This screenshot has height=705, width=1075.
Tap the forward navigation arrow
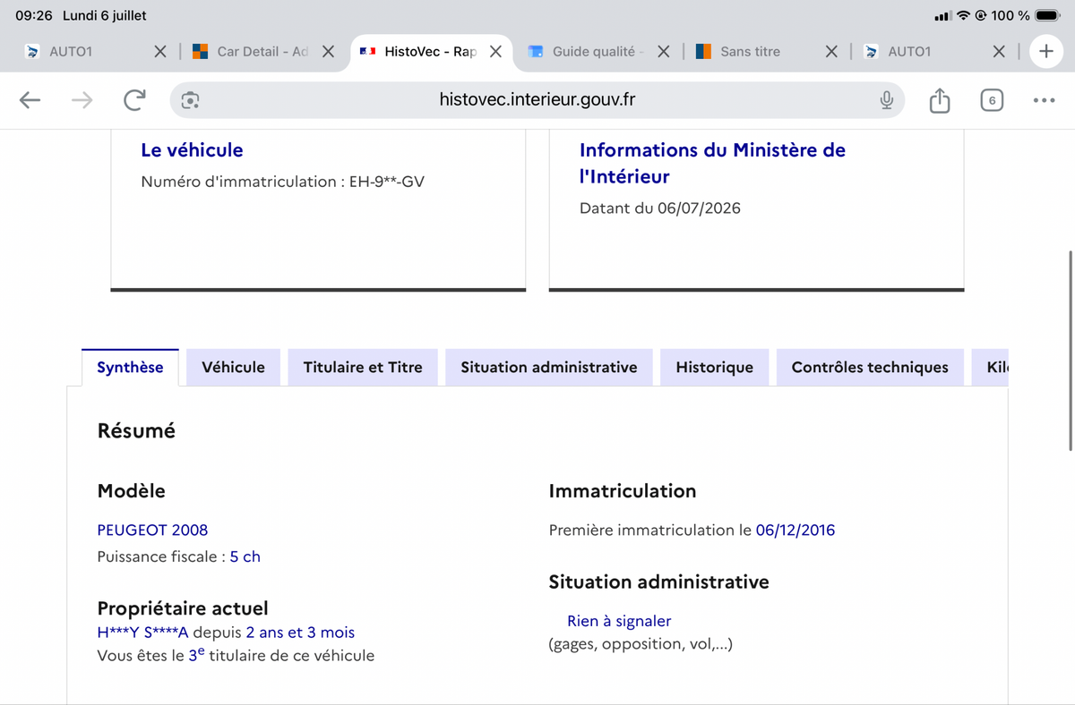82,100
